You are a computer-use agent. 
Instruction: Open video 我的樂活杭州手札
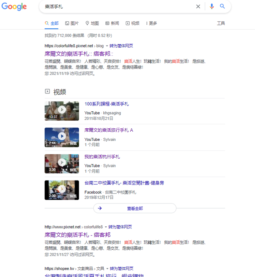click(102, 157)
